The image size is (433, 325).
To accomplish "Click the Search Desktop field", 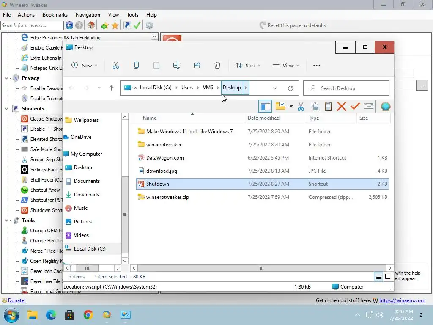I will pos(346,88).
